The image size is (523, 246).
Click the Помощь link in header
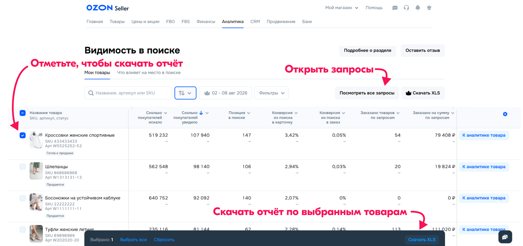click(374, 8)
